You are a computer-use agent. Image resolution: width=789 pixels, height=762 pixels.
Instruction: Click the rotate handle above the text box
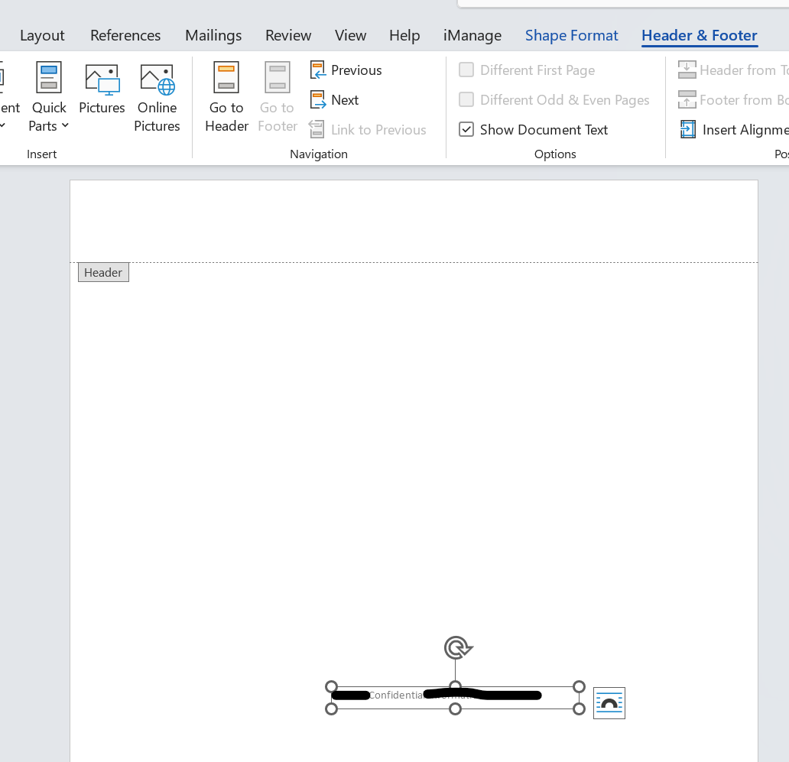point(456,648)
